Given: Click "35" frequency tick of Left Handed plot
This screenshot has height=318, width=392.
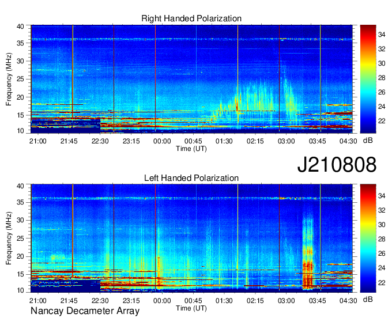Looking at the screenshot, I should click(20, 202).
